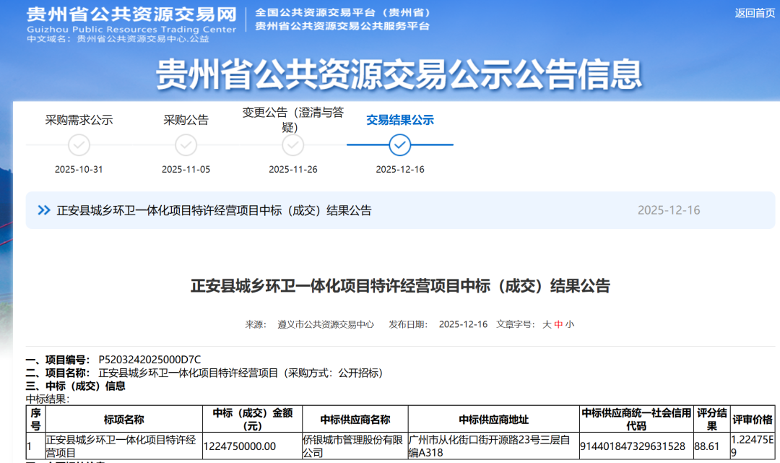Click the 变更公告 checkmark circle icon
The image size is (780, 463).
[x=293, y=145]
